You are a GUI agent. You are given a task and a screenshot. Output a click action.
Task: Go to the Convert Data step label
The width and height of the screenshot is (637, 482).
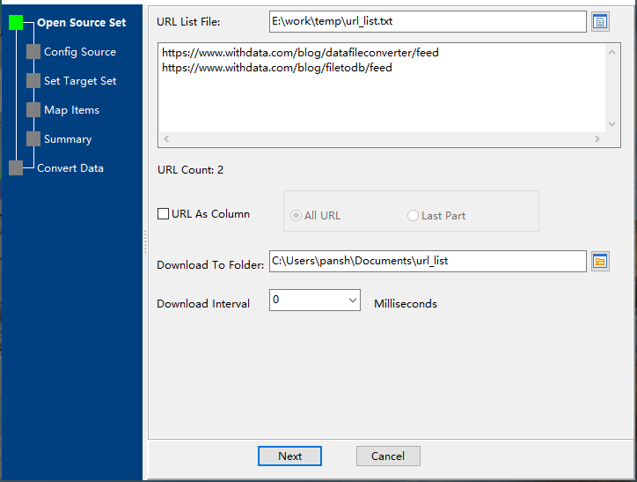[x=70, y=168]
